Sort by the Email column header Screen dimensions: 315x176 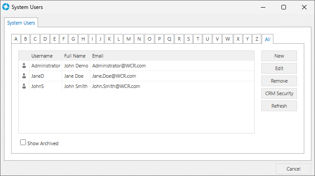98,56
